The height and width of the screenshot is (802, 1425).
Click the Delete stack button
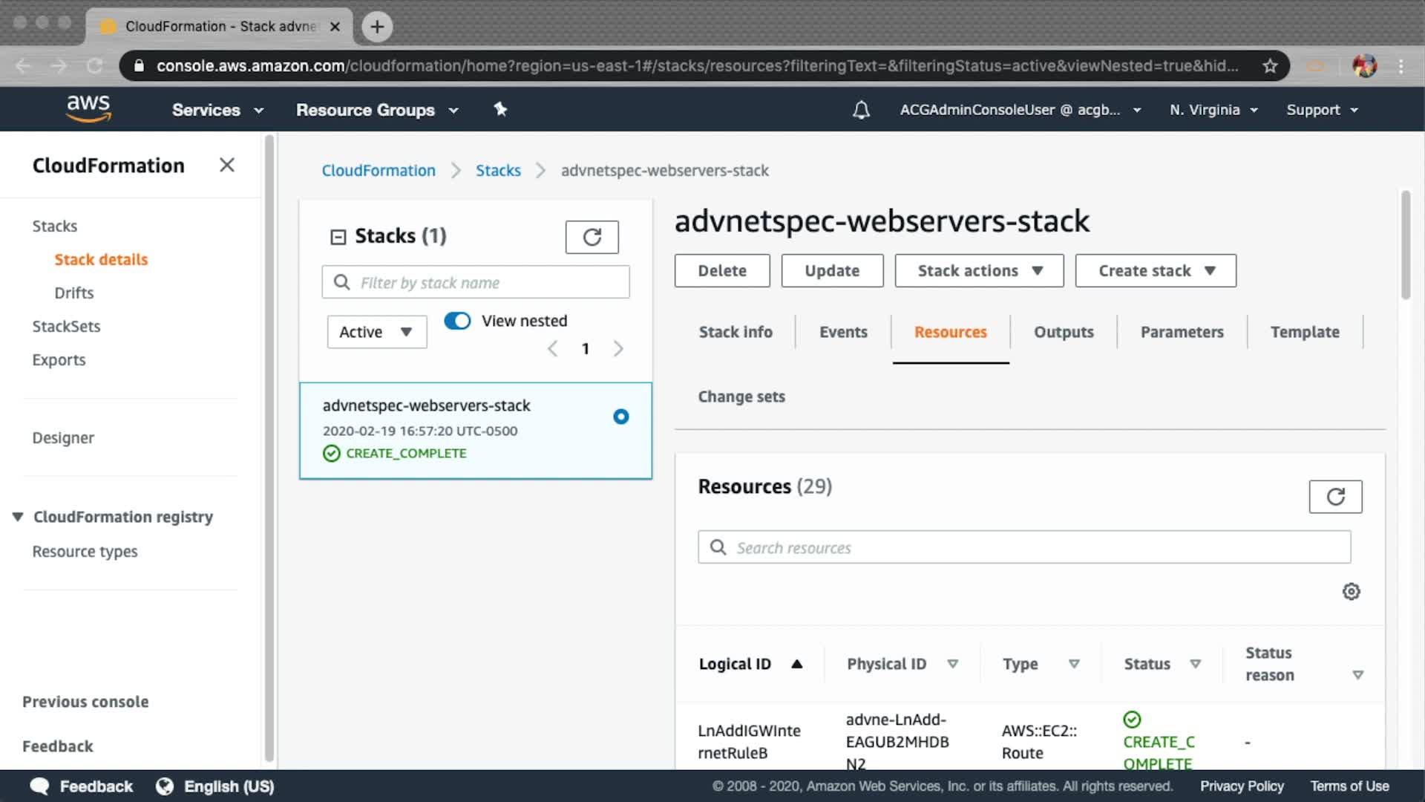(x=721, y=271)
